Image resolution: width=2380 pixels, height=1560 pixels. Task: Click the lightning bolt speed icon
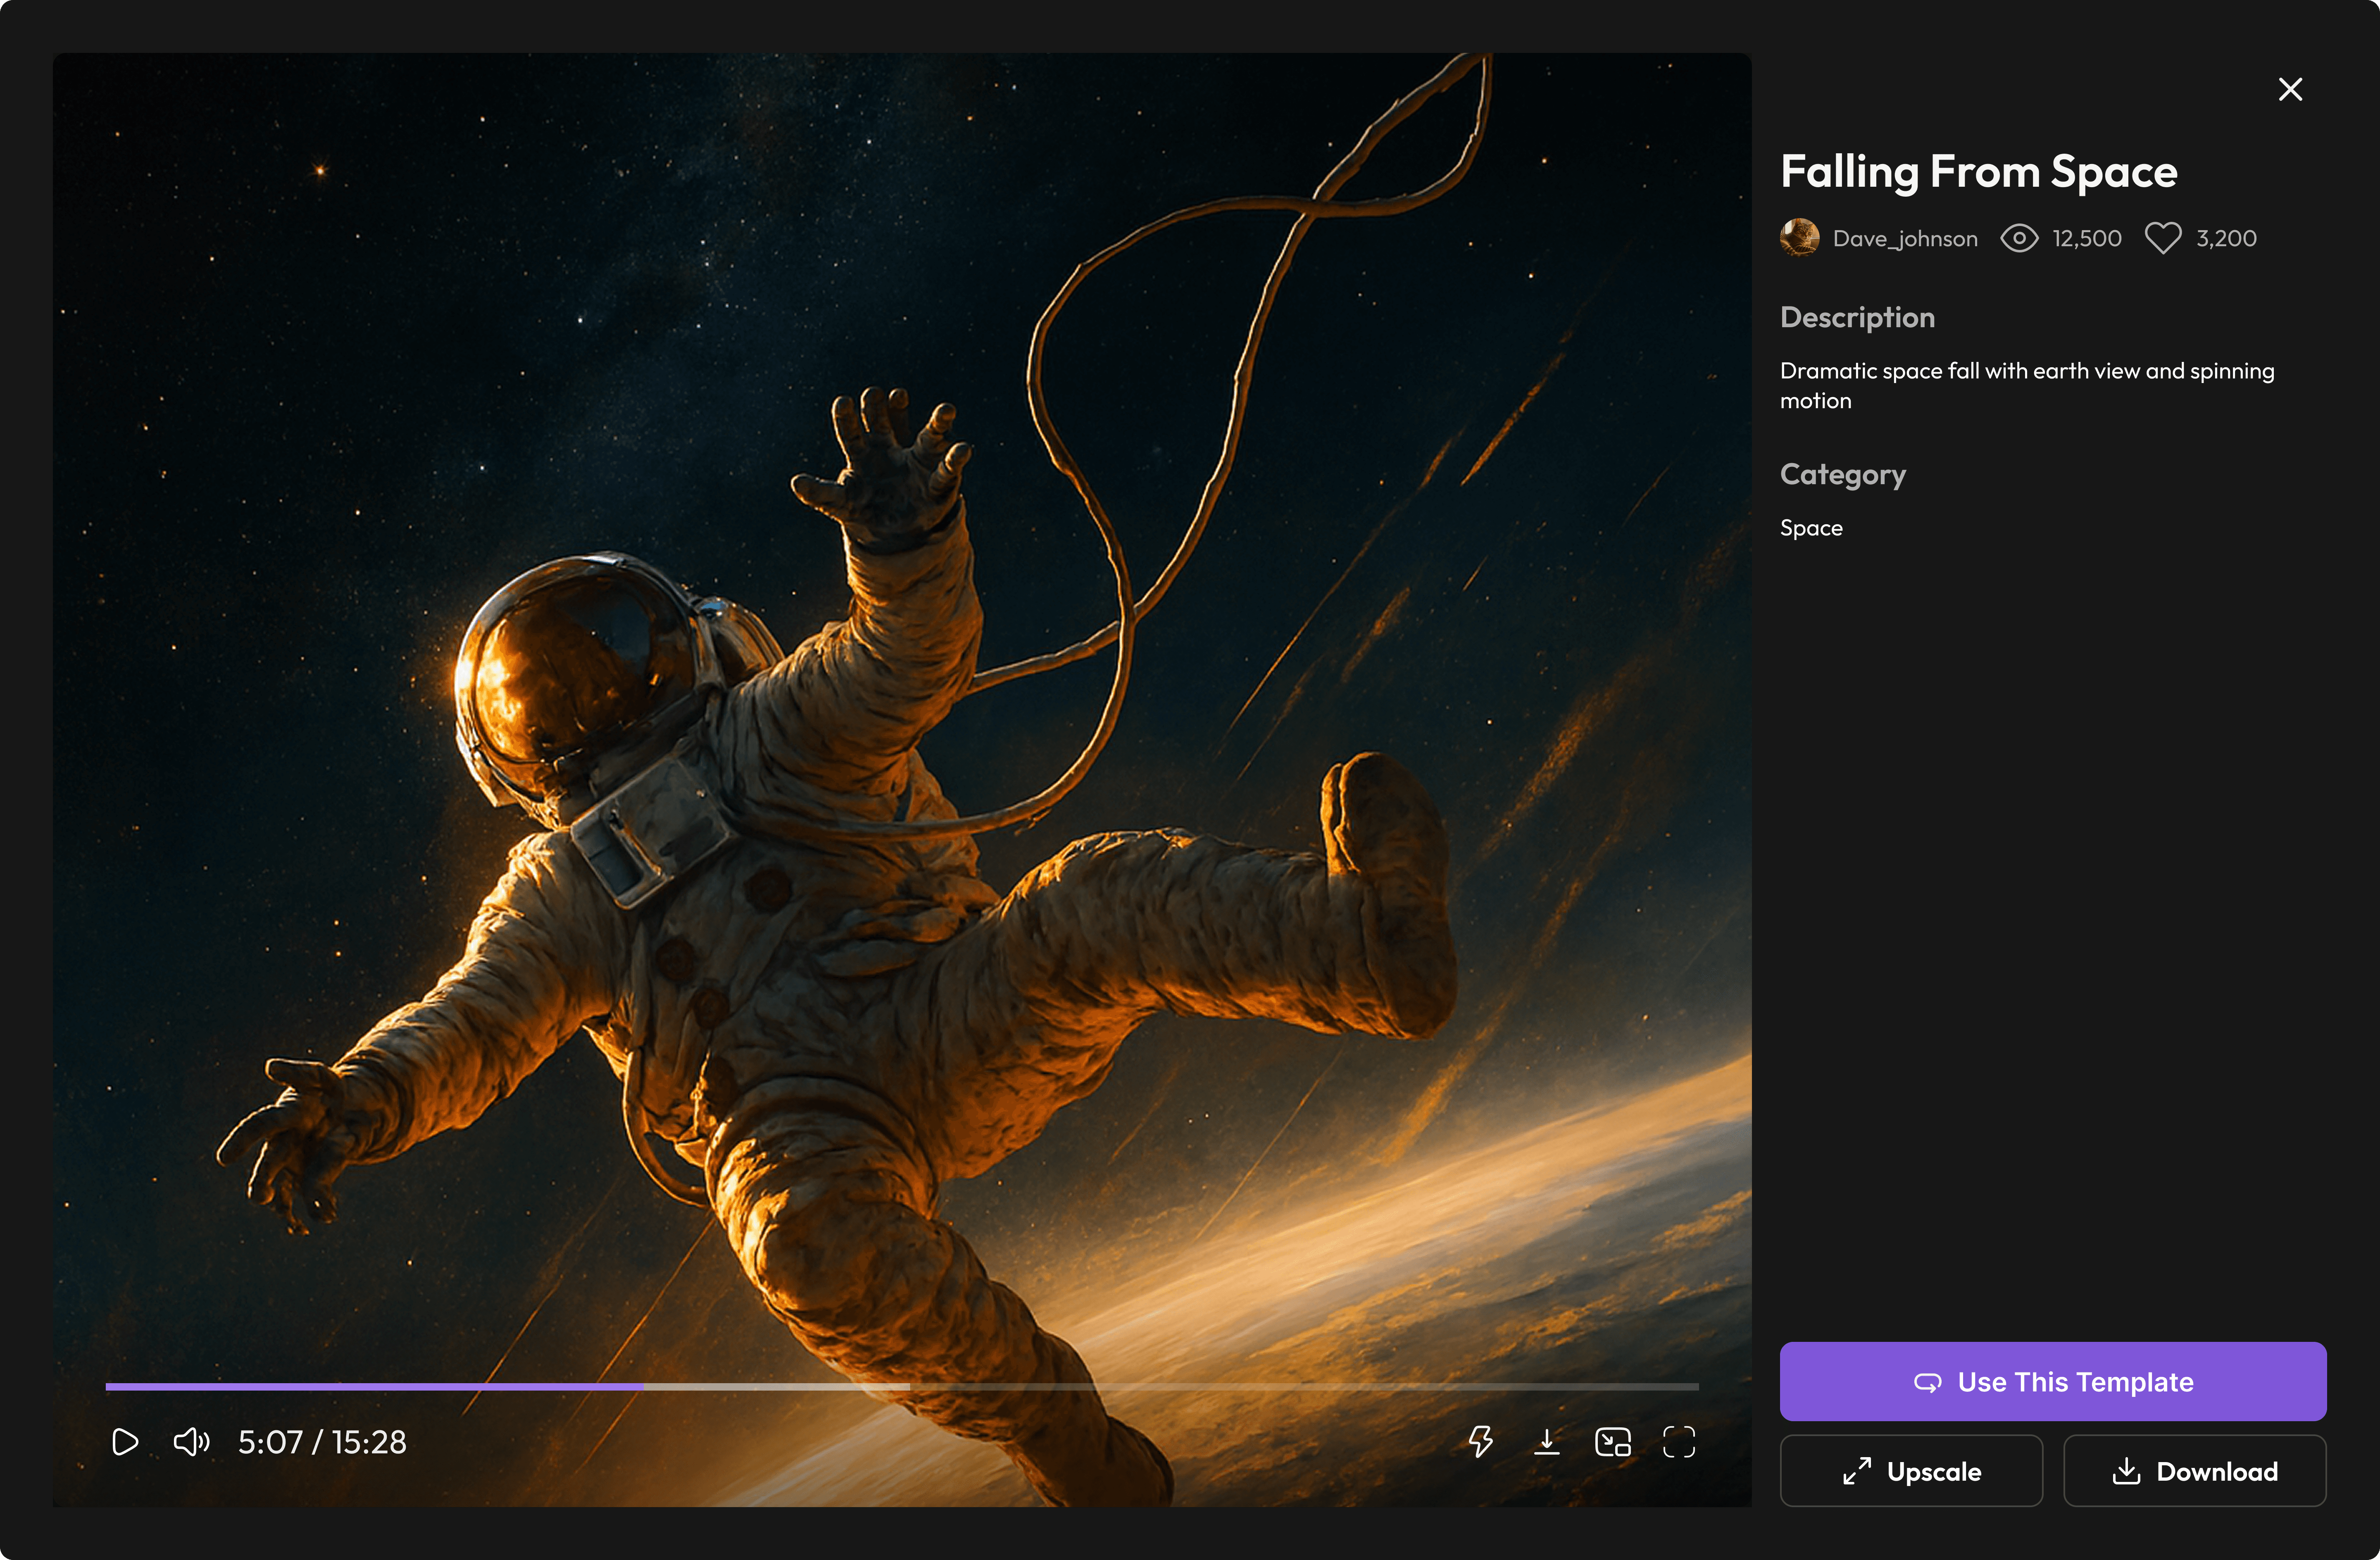[1480, 1442]
